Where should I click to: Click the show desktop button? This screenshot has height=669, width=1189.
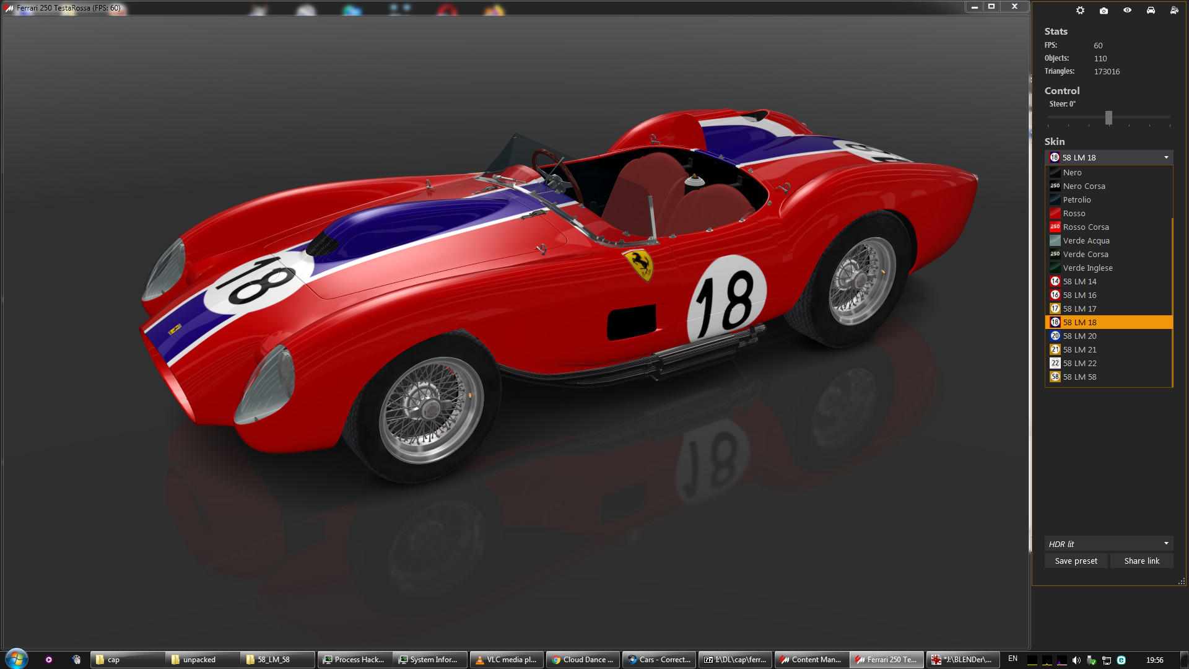[1183, 660]
